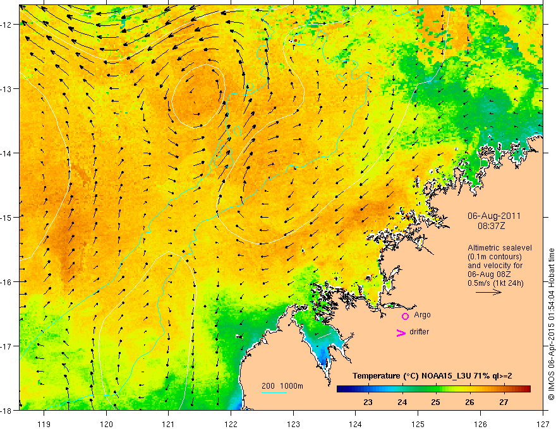The image size is (556, 429).
Task: Click the '200 1000m' depth legend text
Action: coord(282,386)
